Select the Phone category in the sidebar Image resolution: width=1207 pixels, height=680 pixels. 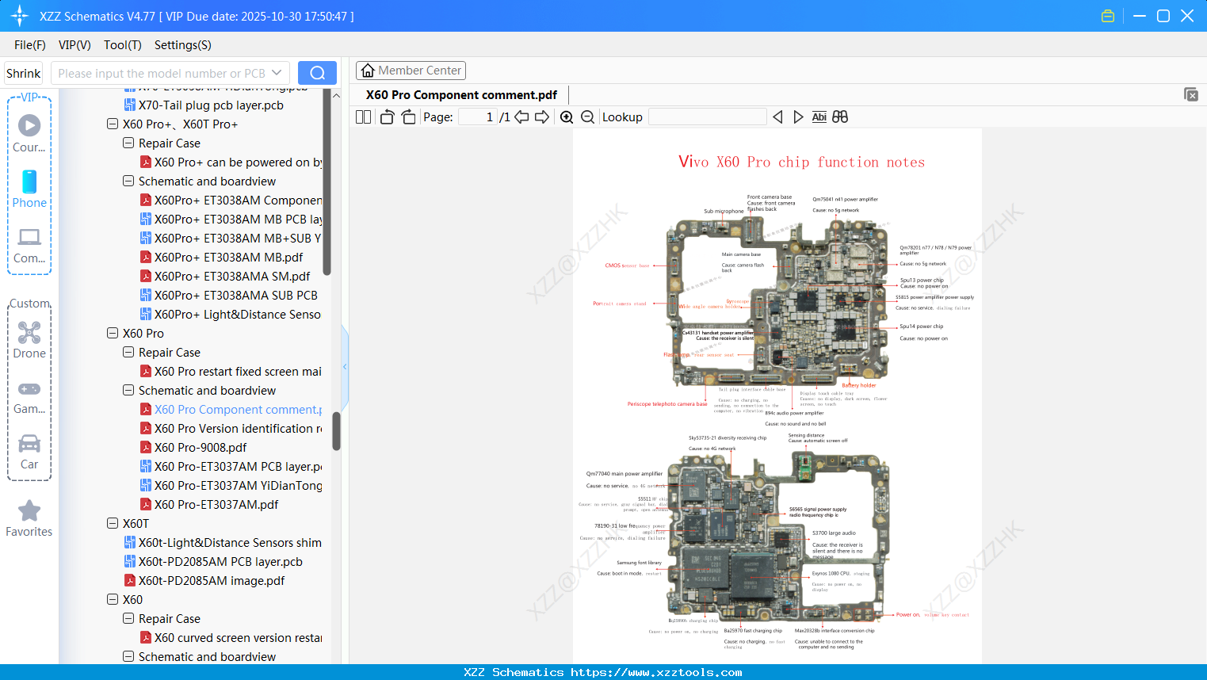coord(29,189)
